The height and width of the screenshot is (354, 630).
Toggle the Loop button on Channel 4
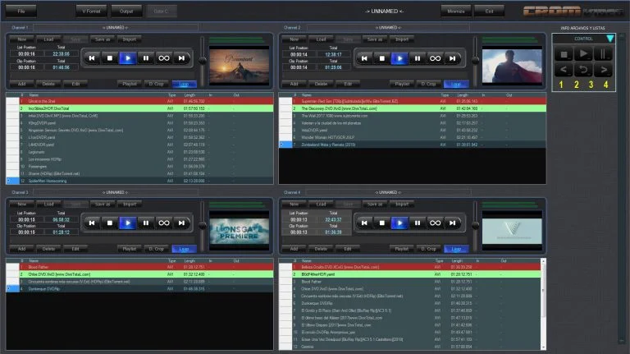pos(456,249)
